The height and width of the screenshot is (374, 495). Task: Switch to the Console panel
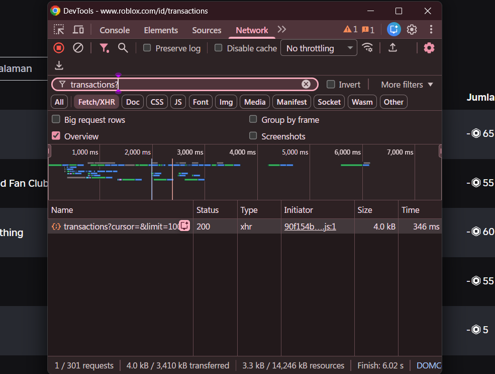pyautogui.click(x=114, y=30)
